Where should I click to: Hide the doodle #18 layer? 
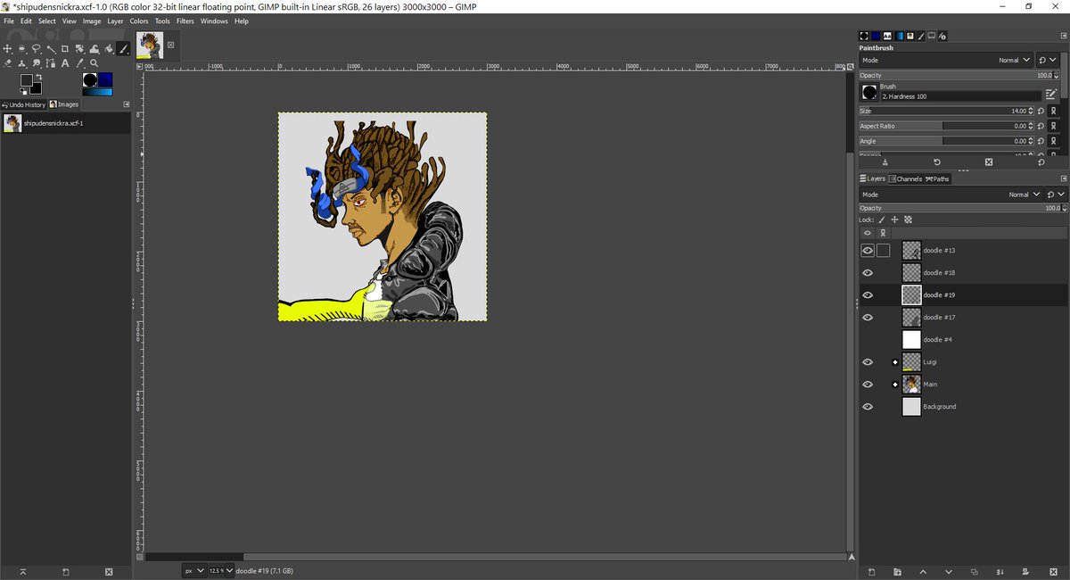[x=868, y=273]
